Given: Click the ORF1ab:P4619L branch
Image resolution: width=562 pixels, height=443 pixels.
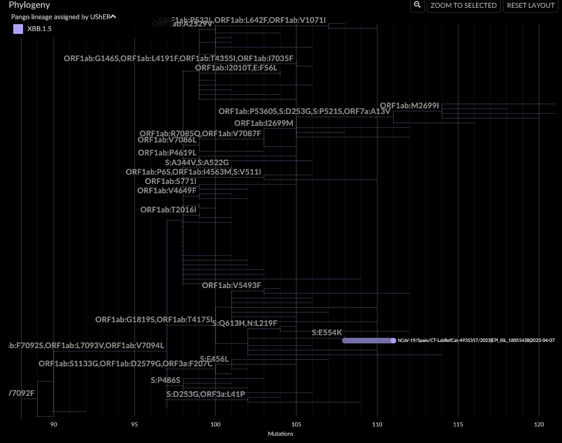Looking at the screenshot, I should (x=167, y=153).
